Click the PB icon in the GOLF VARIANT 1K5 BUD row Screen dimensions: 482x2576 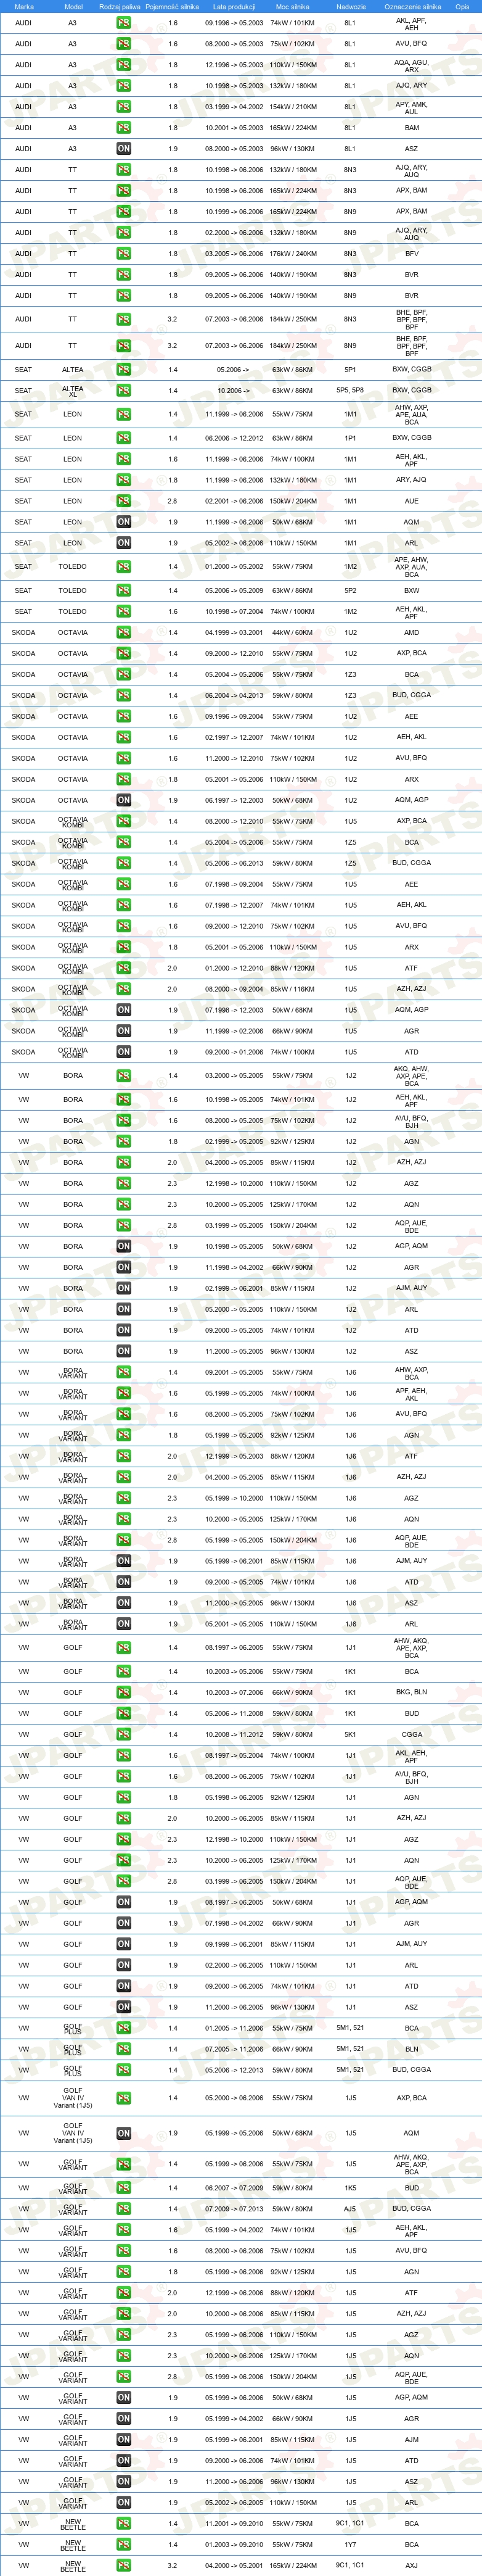pos(123,2189)
